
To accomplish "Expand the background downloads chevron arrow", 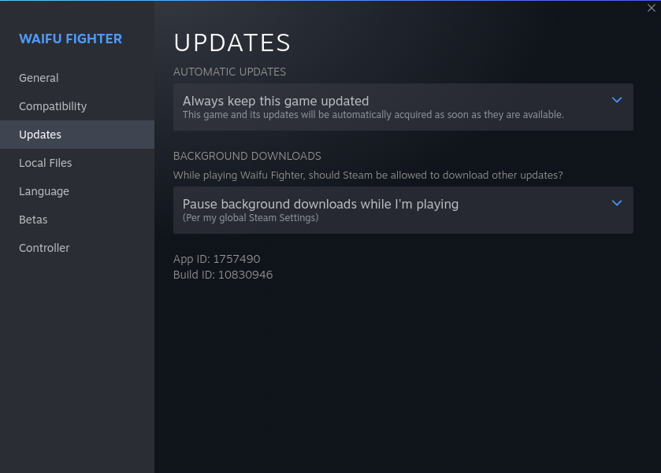I will coord(616,203).
